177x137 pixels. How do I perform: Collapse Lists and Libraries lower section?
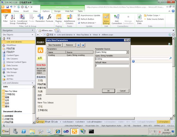[x=32, y=83]
